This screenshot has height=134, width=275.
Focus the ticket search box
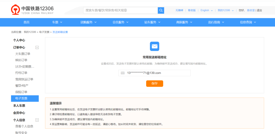(121, 10)
